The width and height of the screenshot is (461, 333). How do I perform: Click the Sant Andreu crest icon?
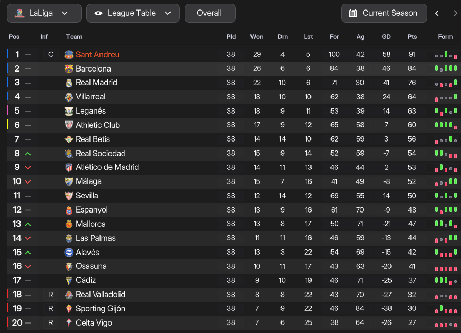pos(68,55)
